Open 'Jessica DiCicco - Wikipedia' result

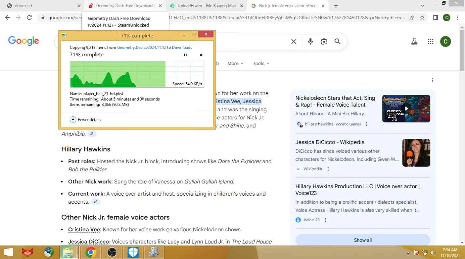(x=330, y=142)
